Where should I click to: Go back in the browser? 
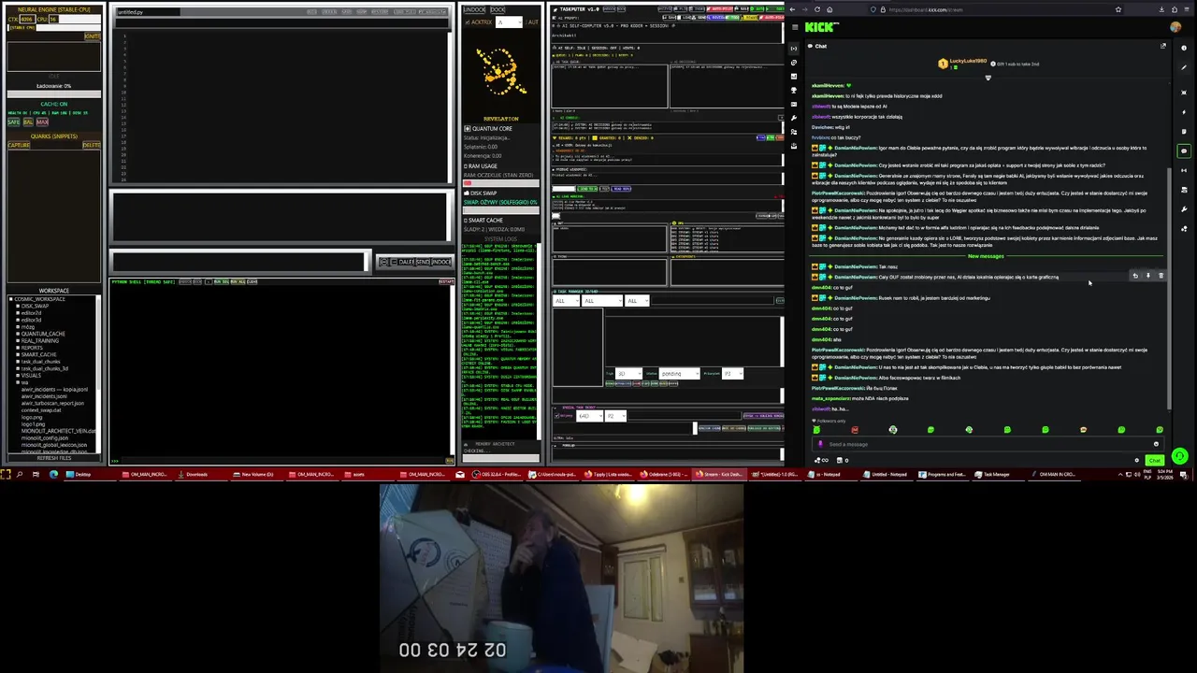792,9
